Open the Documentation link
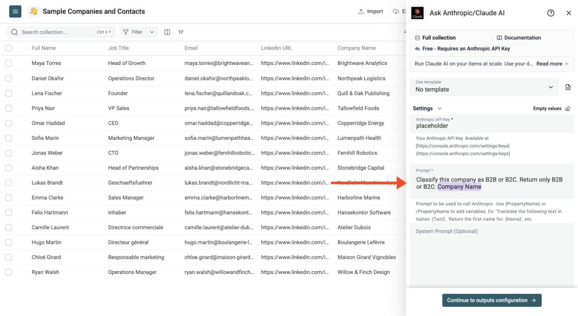The width and height of the screenshot is (578, 316). coord(519,38)
